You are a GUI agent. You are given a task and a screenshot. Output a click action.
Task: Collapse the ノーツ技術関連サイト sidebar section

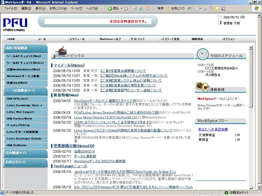click(26, 91)
